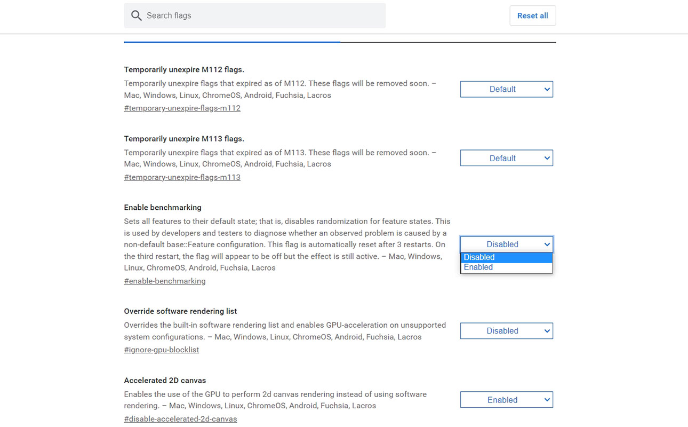Viewport: 688px width, 427px height.
Task: Open the M113 flags Default dropdown
Action: 507,158
